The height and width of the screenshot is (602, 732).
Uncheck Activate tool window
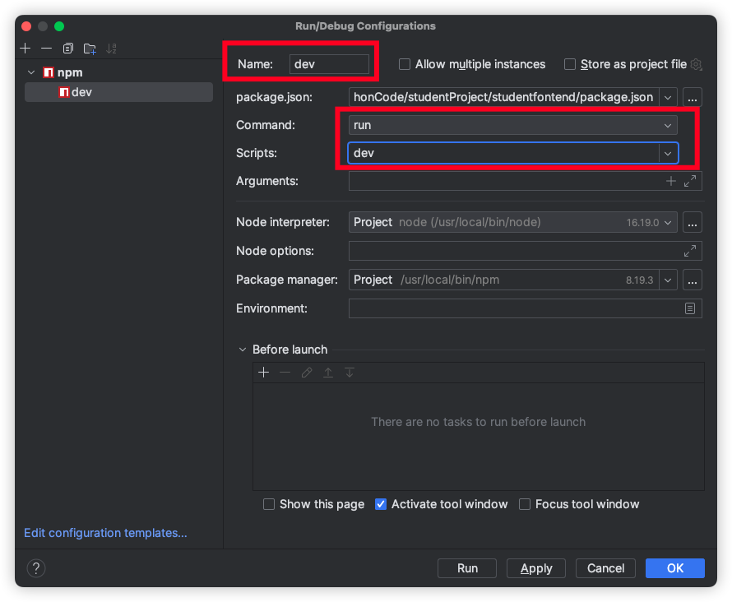(x=381, y=504)
